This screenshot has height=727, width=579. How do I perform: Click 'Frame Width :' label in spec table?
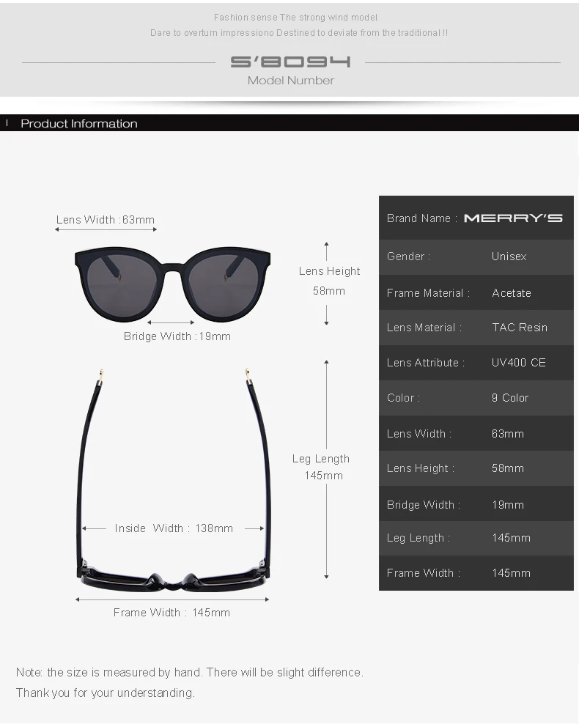(424, 573)
